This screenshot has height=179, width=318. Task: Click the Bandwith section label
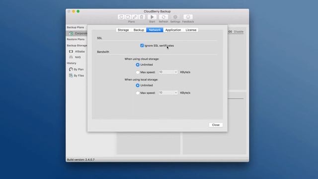[103, 52]
